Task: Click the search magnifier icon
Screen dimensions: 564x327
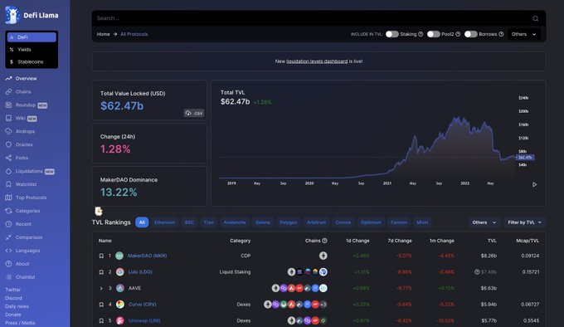Action: tap(535, 18)
